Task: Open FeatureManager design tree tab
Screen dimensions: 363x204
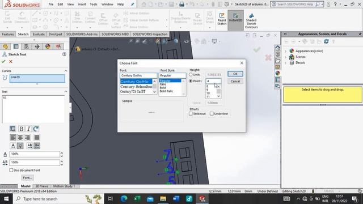Action: pyautogui.click(x=5, y=46)
